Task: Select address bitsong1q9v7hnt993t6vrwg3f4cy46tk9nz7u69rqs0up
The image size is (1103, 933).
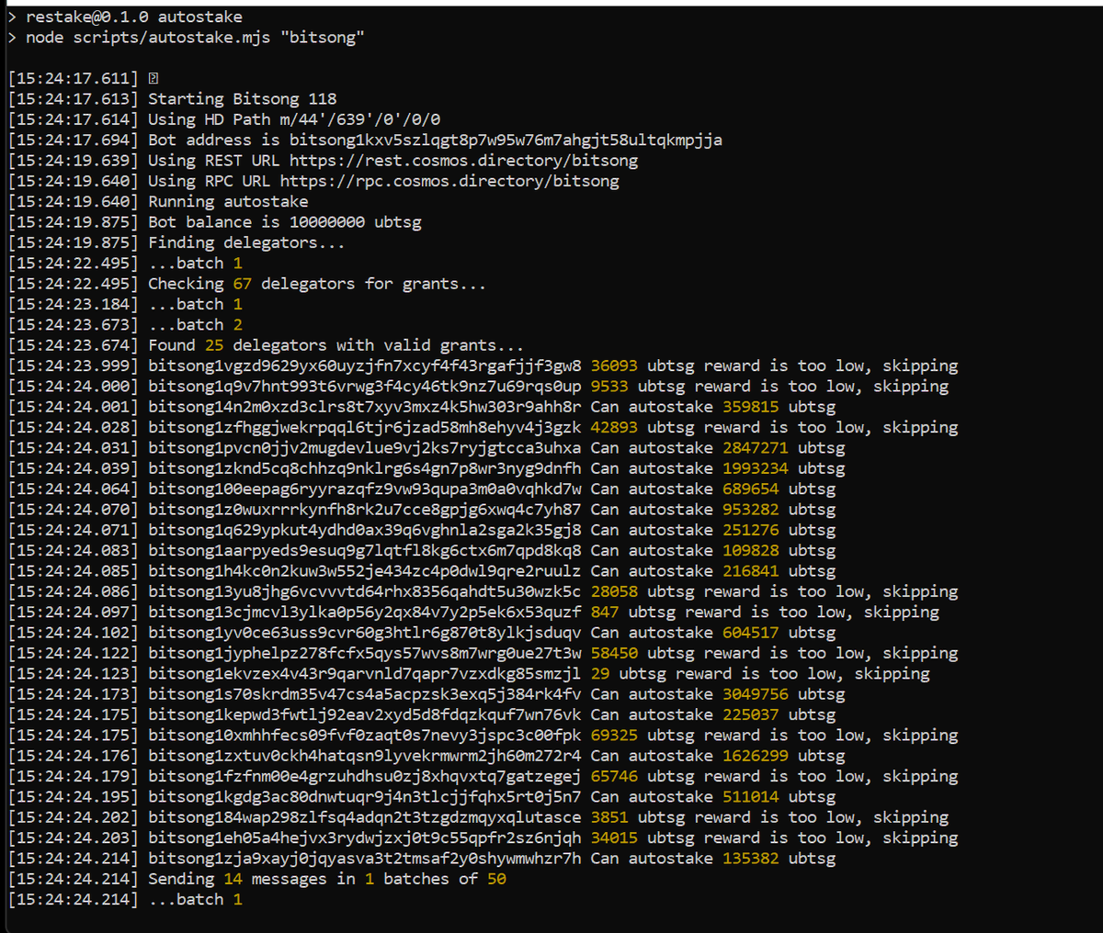Action: 365,387
